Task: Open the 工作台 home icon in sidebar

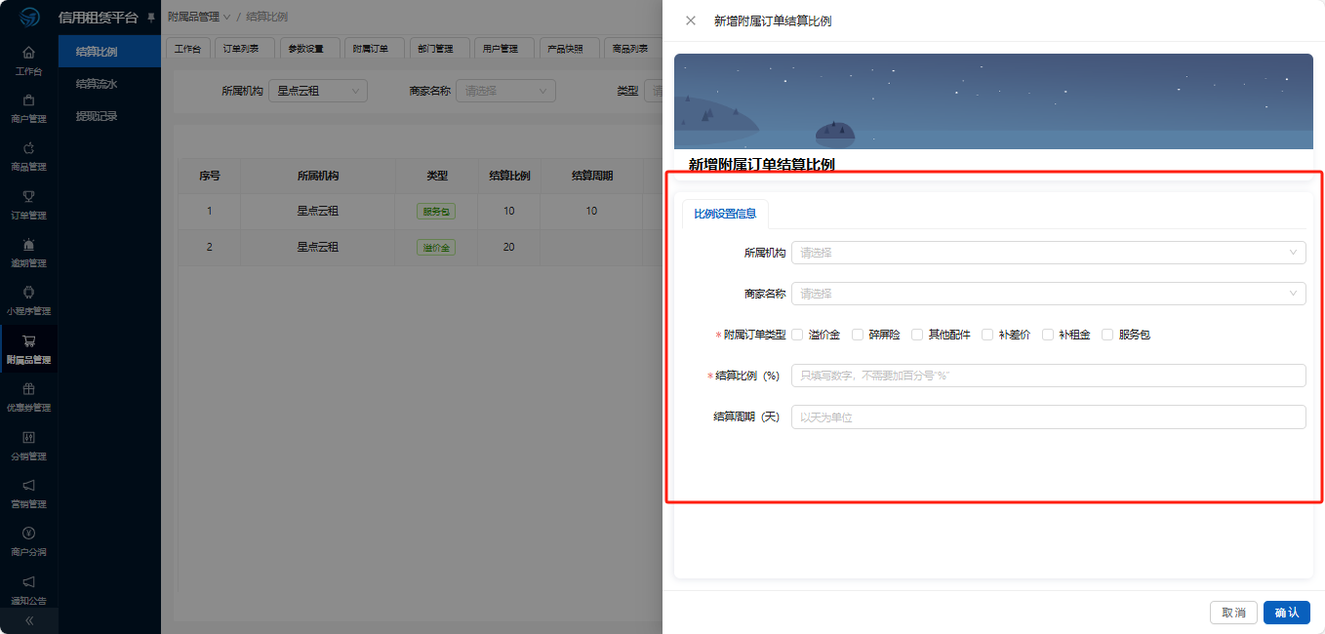Action: pyautogui.click(x=28, y=53)
